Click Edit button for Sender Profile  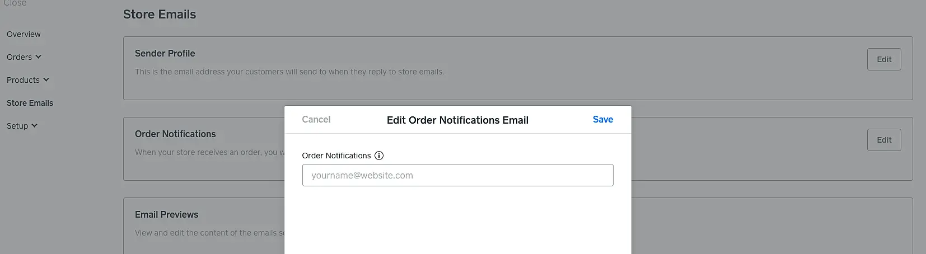pos(883,59)
